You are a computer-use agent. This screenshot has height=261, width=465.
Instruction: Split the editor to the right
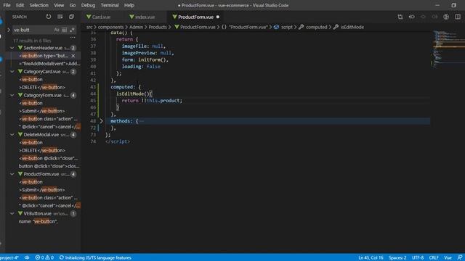pos(458,17)
